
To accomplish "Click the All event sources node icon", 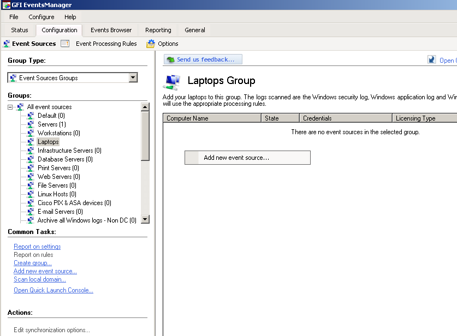I will tap(20, 107).
